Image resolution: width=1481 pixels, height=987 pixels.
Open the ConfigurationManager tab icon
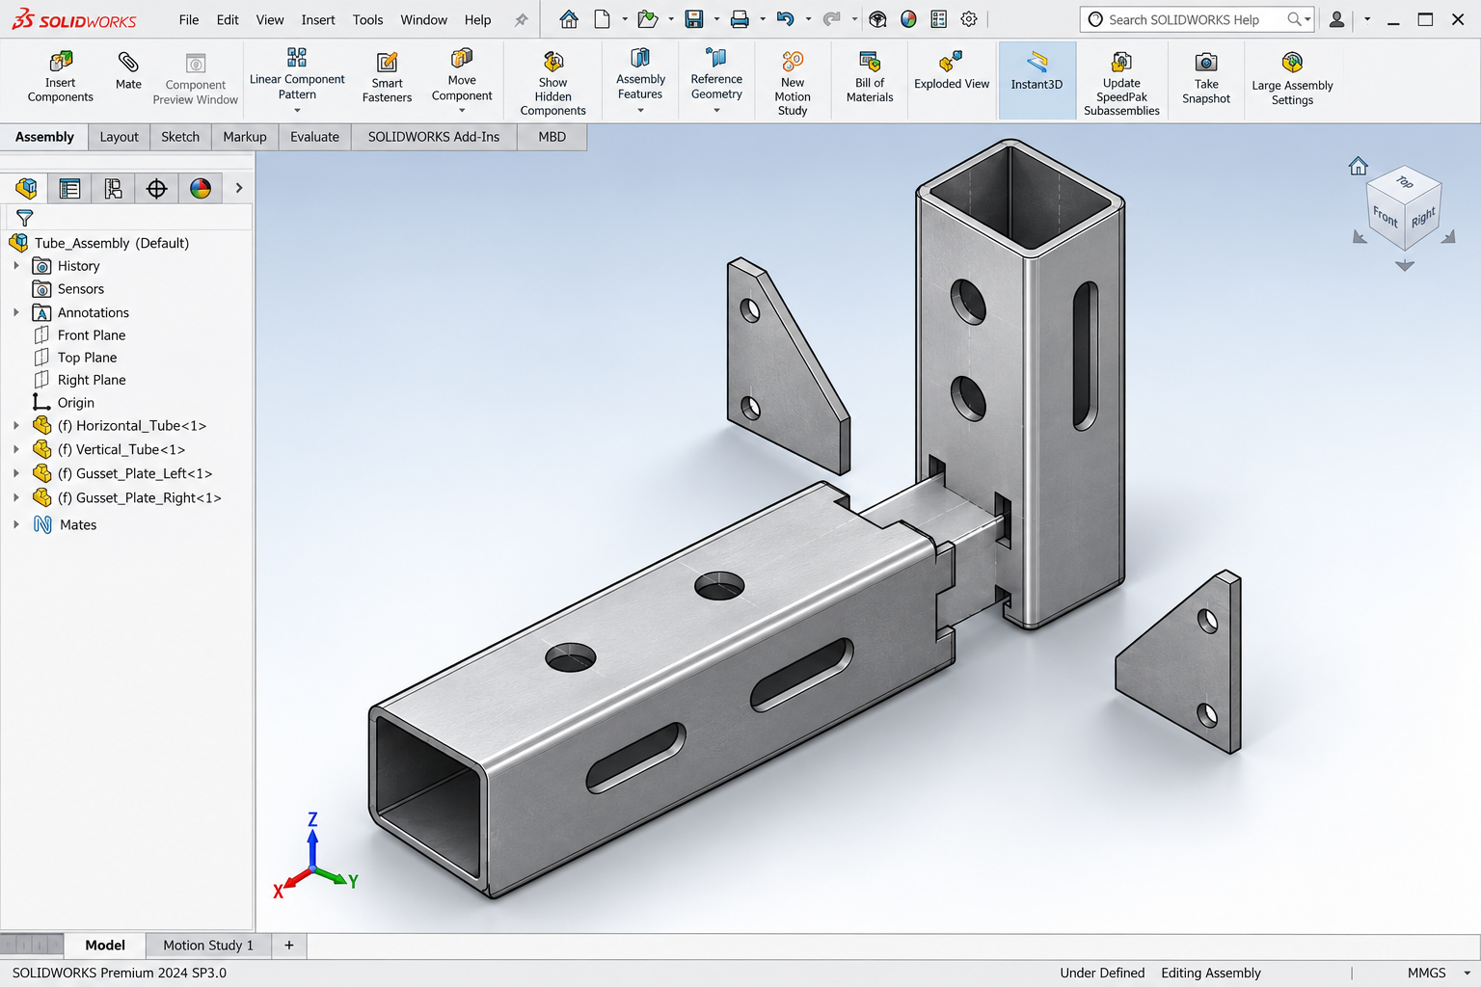pyautogui.click(x=114, y=188)
